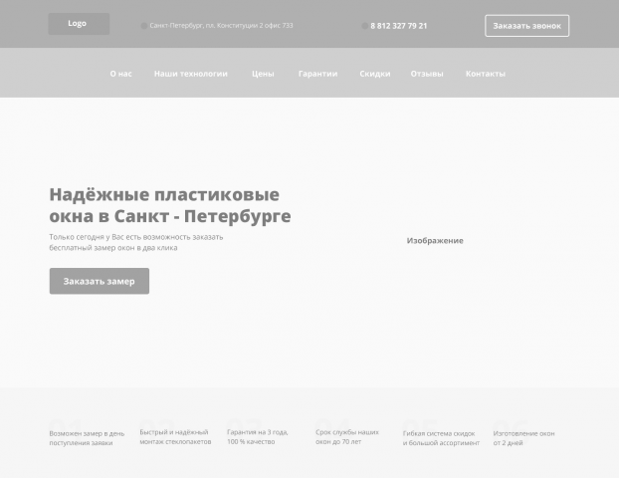Click feature text Изготовление окон от 2 дней
The width and height of the screenshot is (619, 478).
(x=523, y=438)
